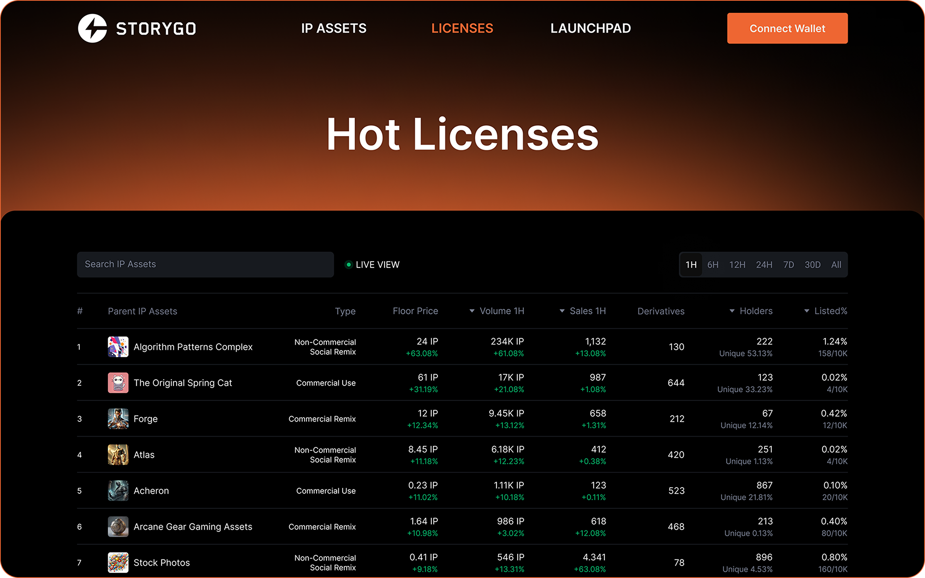Open the Acheron asset name
Screen dimensions: 925x578
(151, 491)
